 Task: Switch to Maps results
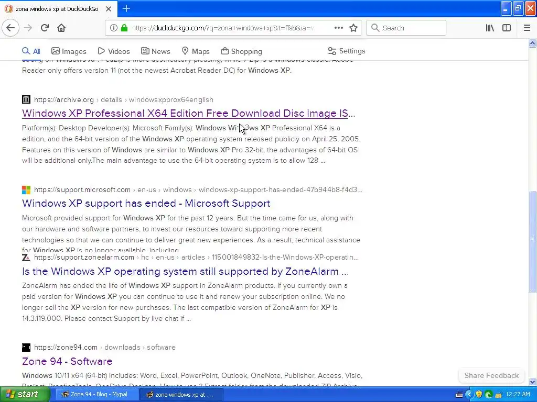(196, 51)
